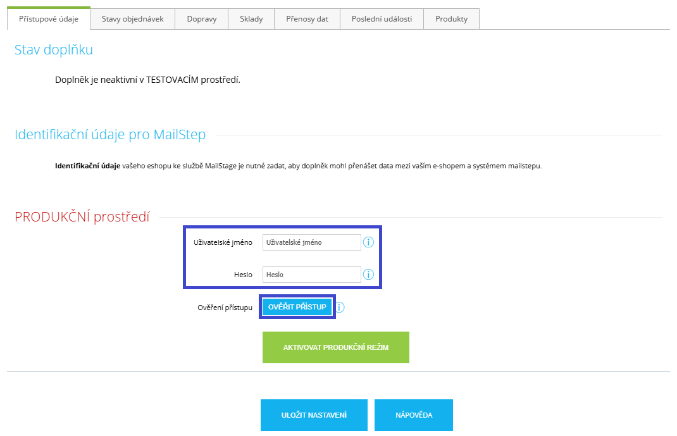Switch to the Produkty tab
Viewport: 677px width, 436px height.
(451, 19)
